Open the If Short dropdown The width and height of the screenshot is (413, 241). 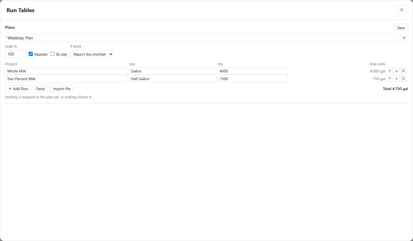pyautogui.click(x=92, y=54)
